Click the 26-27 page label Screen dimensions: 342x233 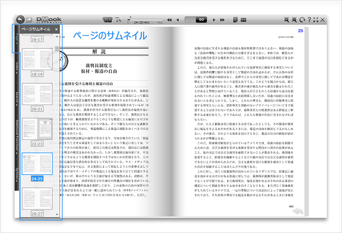[37, 213]
